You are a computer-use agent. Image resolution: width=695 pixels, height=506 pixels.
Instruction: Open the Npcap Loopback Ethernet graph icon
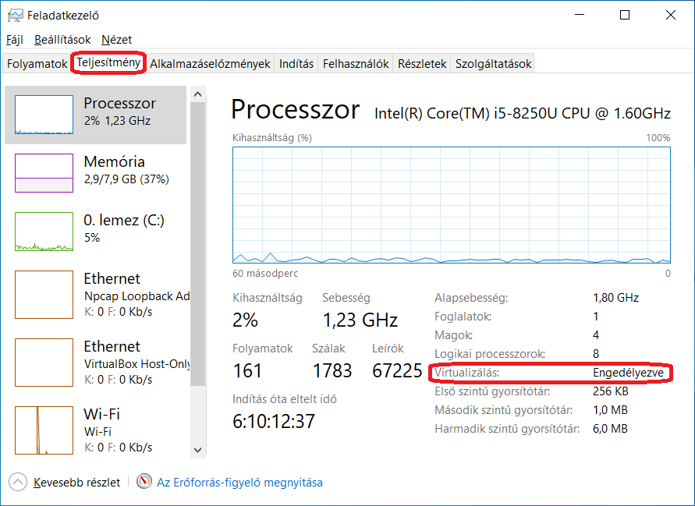pos(44,295)
